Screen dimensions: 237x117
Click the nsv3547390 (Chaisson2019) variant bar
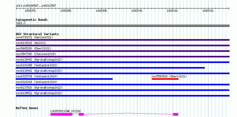pyautogui.click(x=122, y=57)
